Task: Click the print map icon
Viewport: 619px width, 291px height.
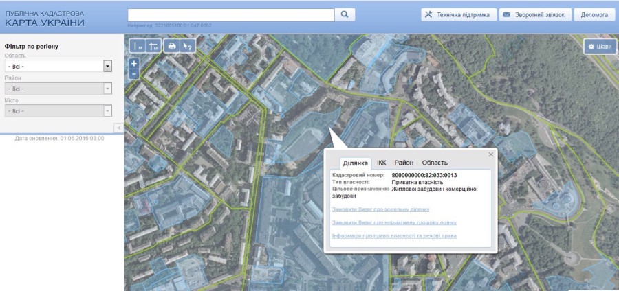Action: pyautogui.click(x=171, y=46)
